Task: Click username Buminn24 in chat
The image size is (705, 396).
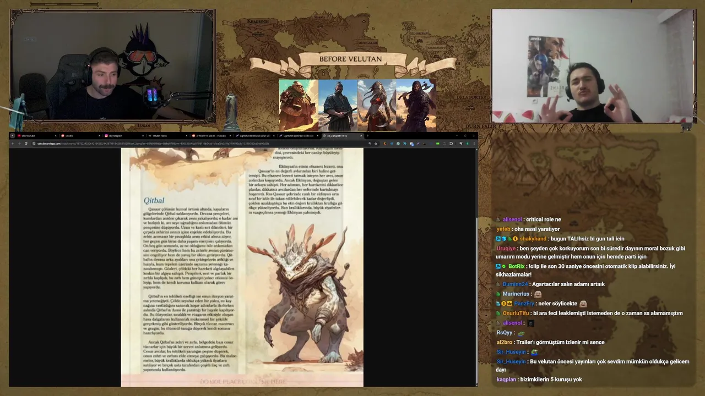Action: tap(515, 284)
